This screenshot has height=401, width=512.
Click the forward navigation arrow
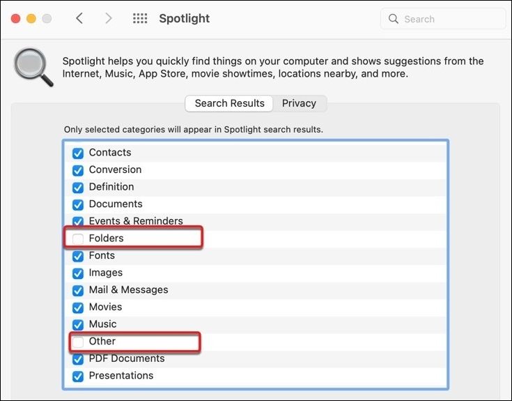point(108,19)
